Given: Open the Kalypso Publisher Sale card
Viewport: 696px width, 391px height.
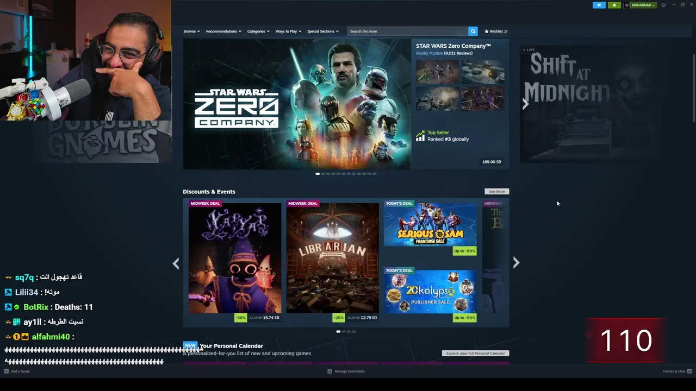Looking at the screenshot, I should click(430, 294).
